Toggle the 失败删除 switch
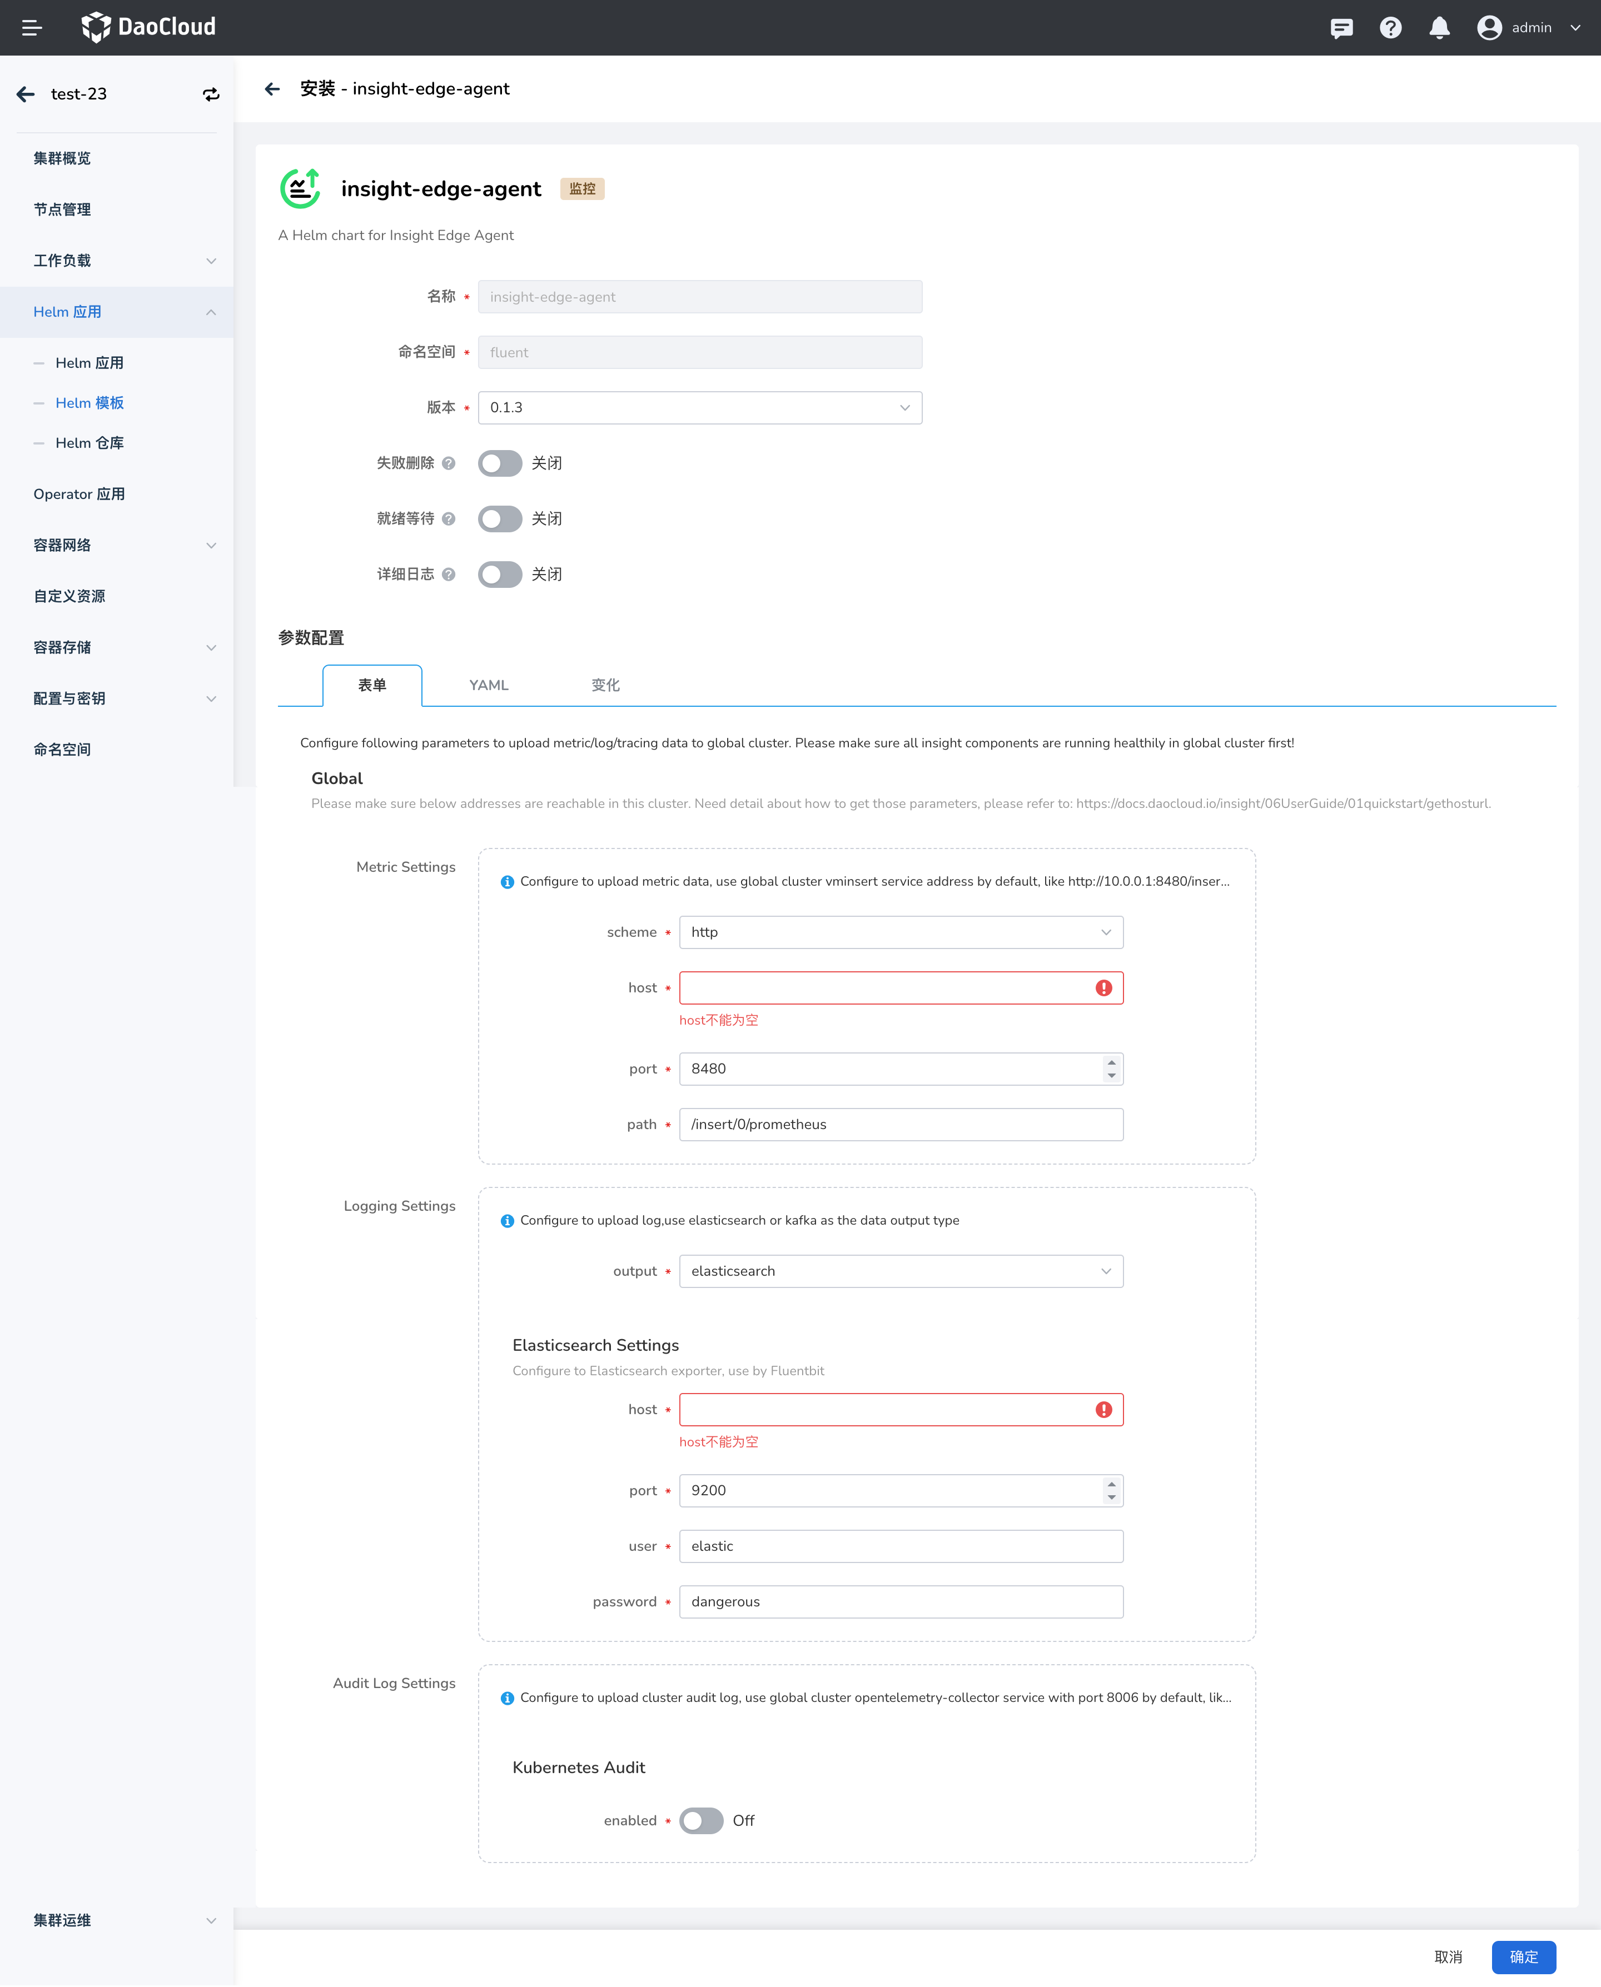1601x1987 pixels. (500, 463)
